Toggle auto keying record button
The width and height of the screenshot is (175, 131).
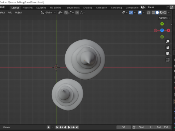pyautogui.click(x=48, y=127)
